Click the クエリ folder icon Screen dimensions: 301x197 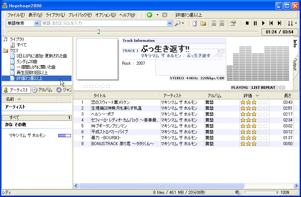click(x=5, y=50)
